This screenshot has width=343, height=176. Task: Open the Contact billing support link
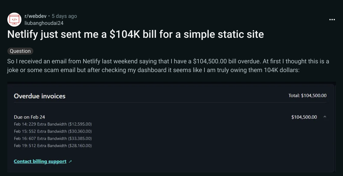pos(40,161)
